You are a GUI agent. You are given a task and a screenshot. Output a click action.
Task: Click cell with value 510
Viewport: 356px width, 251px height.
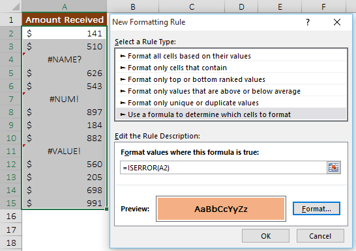tap(65, 46)
